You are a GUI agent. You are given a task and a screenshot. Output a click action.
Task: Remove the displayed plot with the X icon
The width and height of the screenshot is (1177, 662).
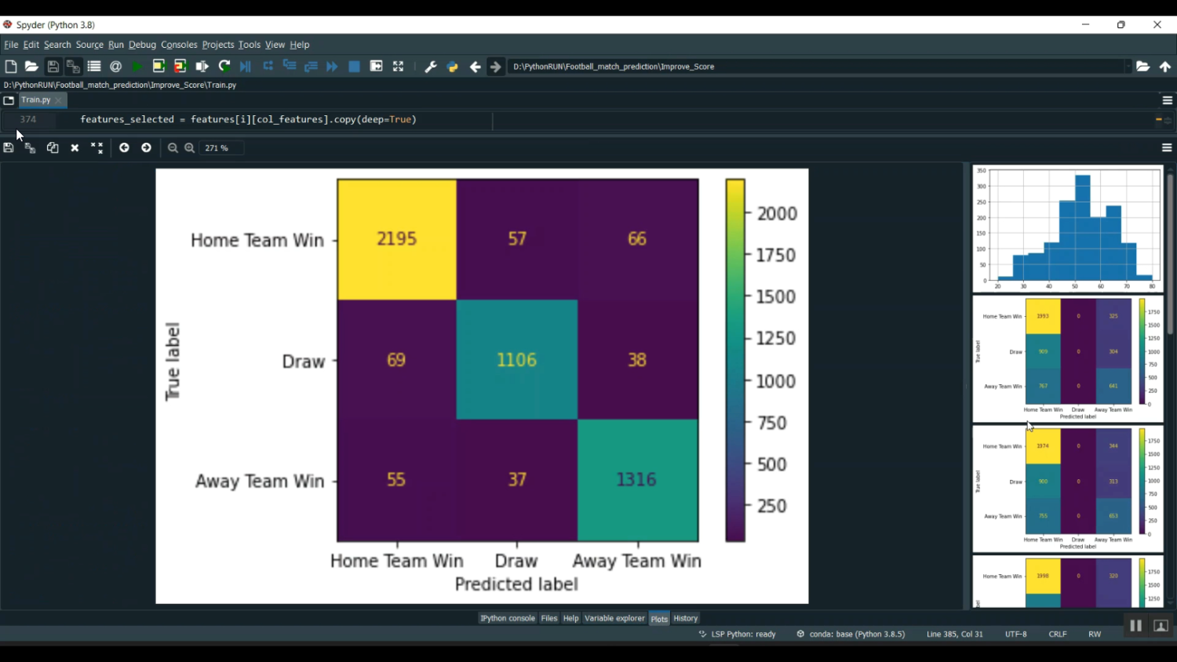coord(74,147)
